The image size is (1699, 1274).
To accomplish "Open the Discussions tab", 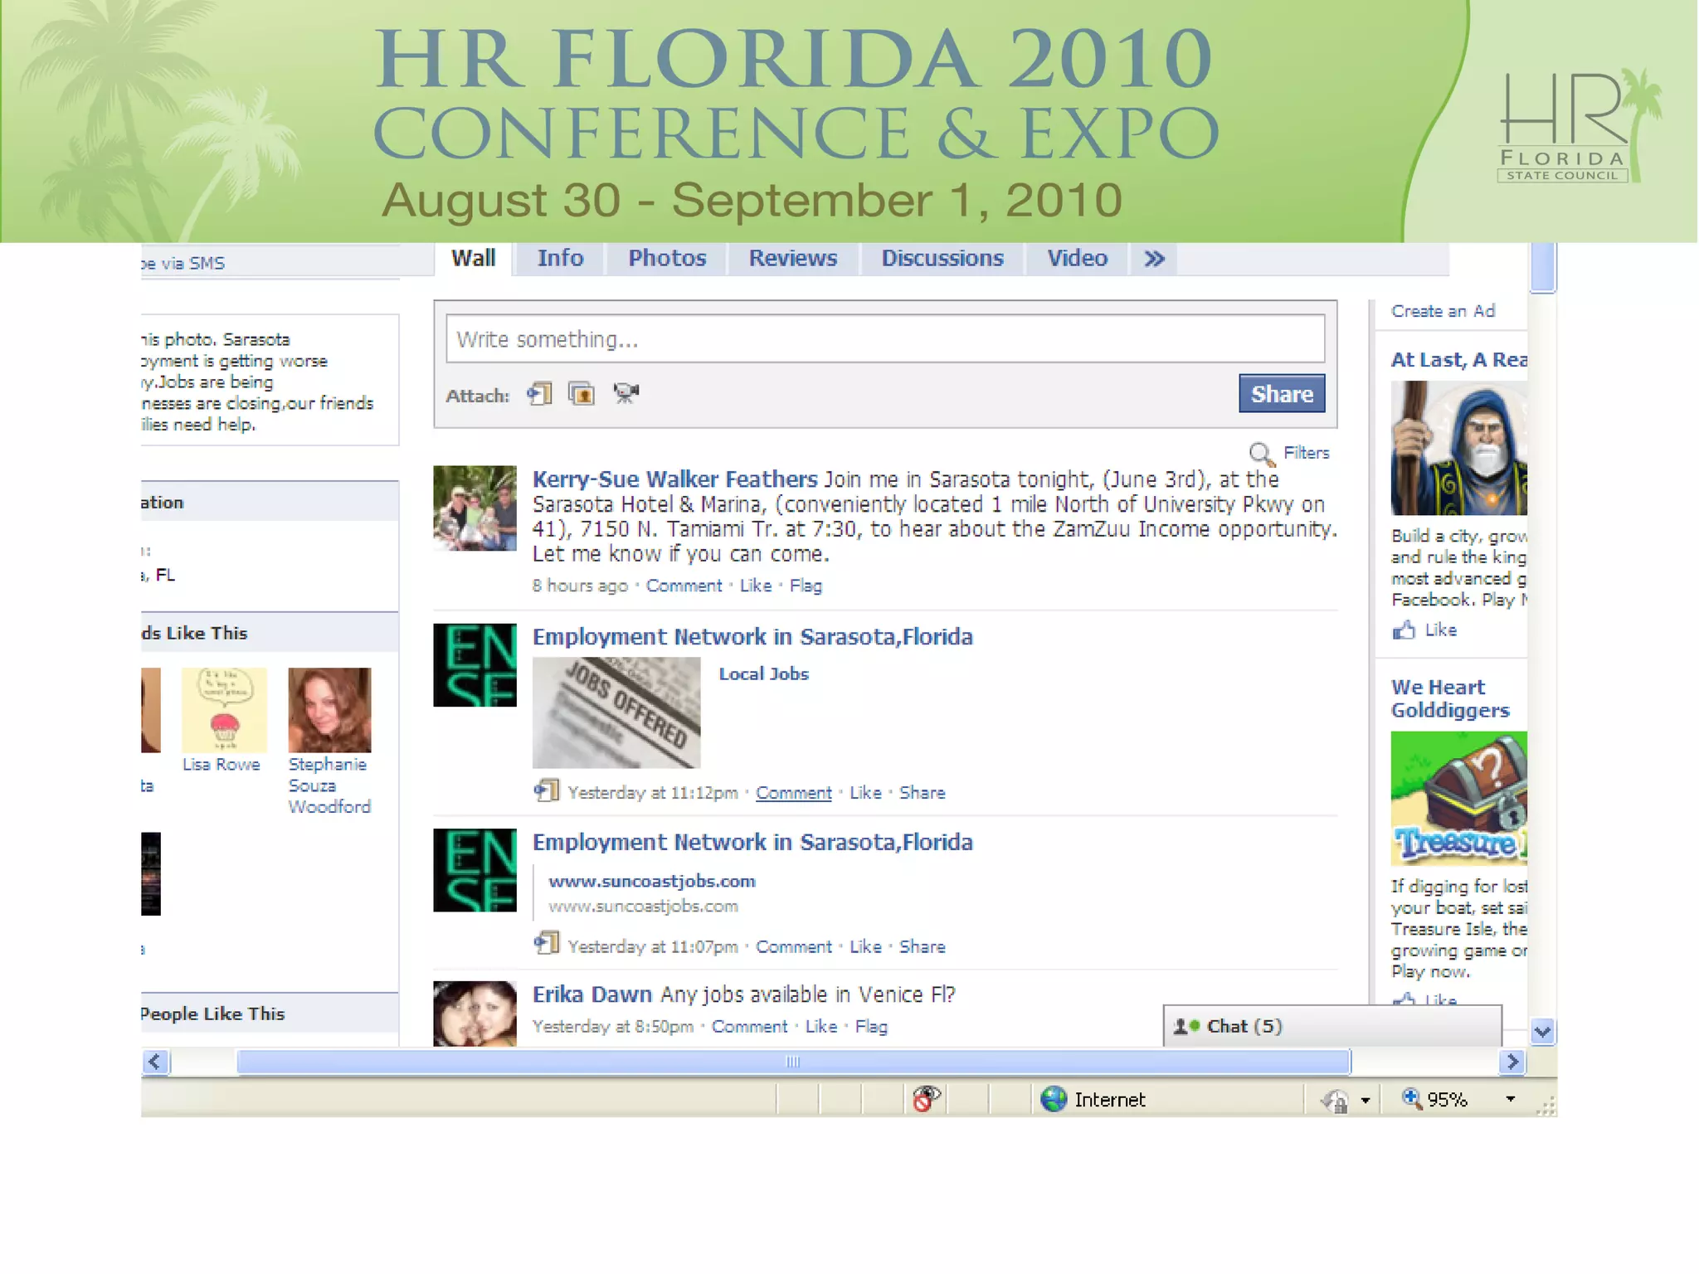I will pyautogui.click(x=942, y=259).
